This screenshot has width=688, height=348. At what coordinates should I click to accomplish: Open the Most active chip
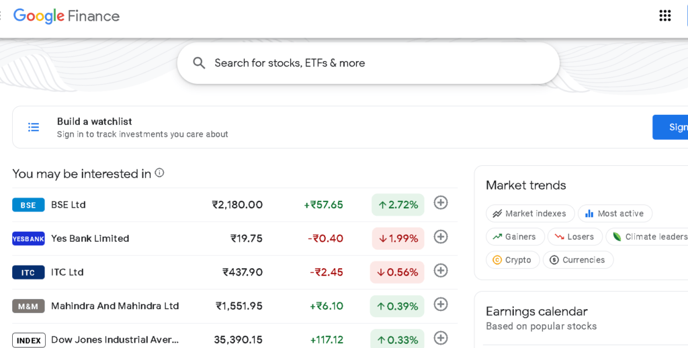[615, 214]
